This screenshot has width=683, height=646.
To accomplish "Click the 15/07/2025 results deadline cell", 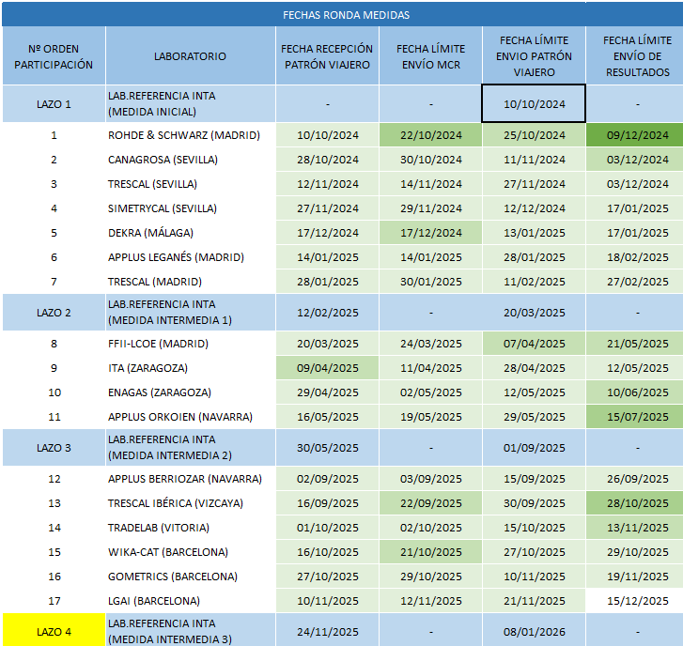I will coord(637,417).
